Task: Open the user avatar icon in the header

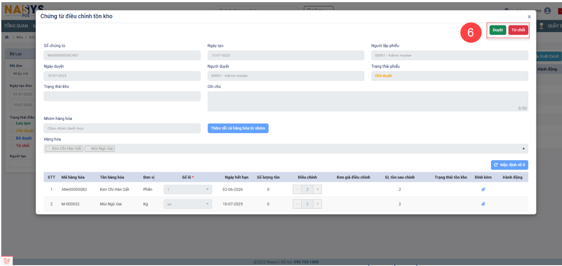Action: (547, 11)
